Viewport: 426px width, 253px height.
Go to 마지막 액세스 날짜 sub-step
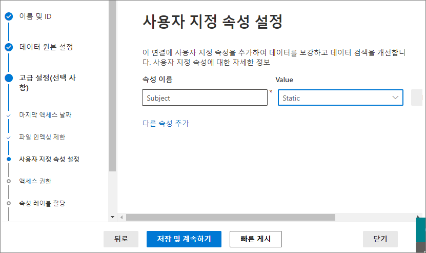coord(45,115)
